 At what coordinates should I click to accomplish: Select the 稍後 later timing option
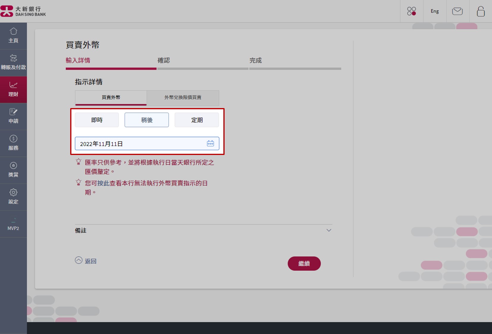(147, 120)
